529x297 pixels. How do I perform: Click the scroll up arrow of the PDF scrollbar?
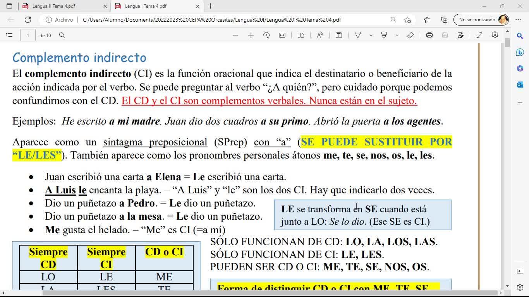(507, 31)
